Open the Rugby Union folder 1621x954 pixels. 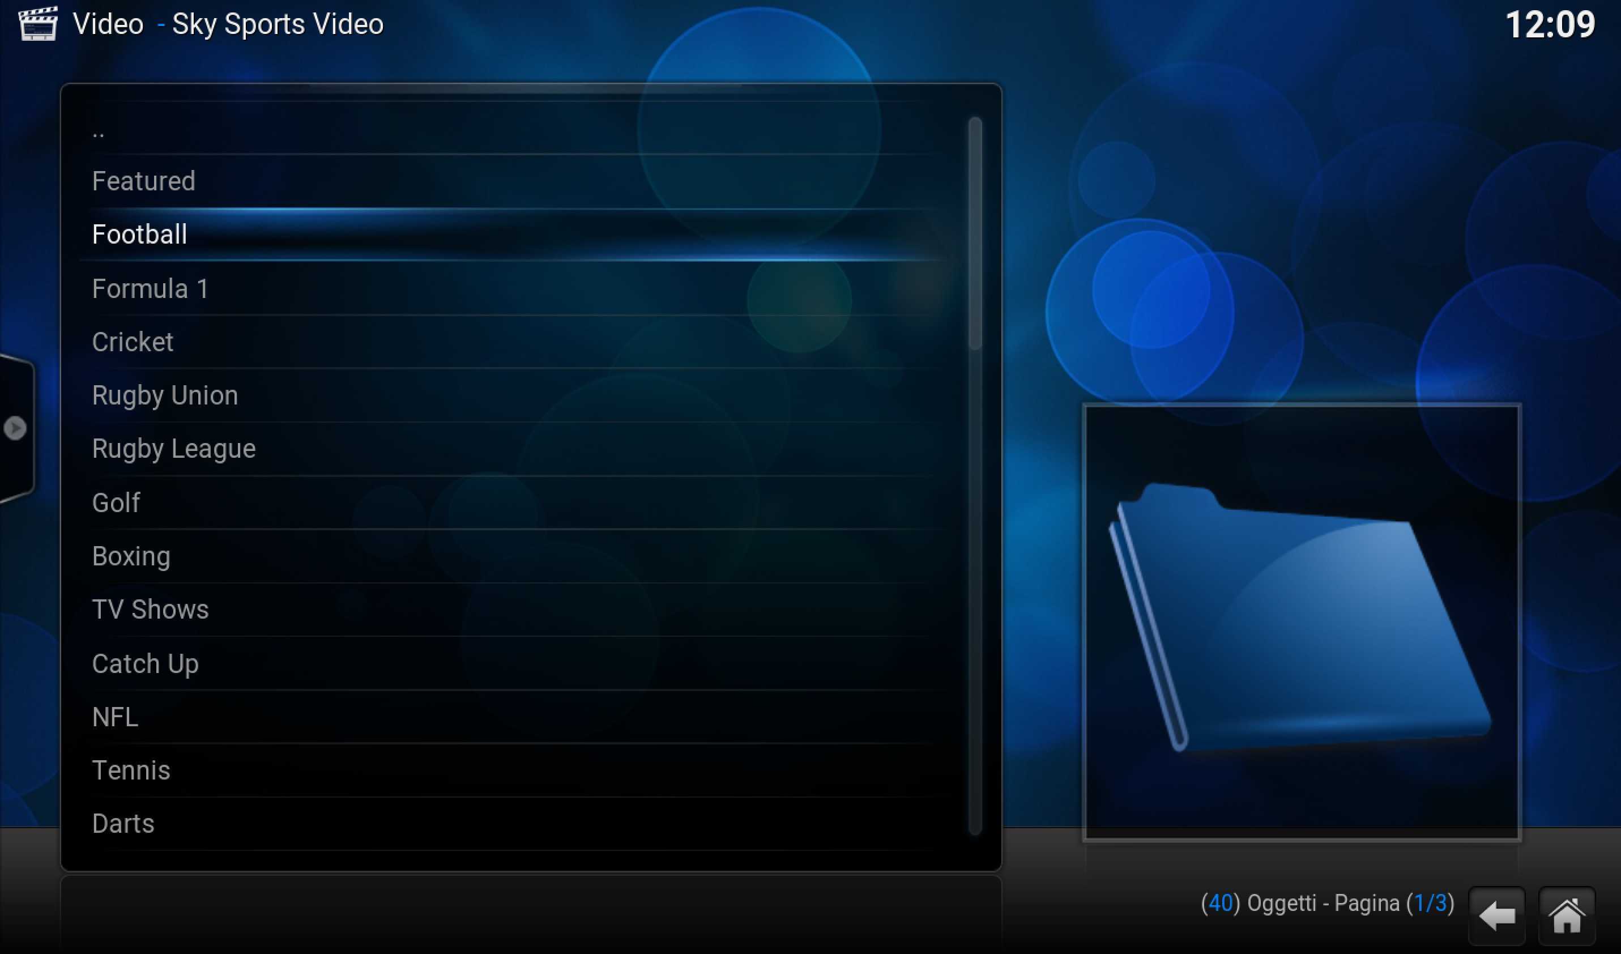pos(165,395)
